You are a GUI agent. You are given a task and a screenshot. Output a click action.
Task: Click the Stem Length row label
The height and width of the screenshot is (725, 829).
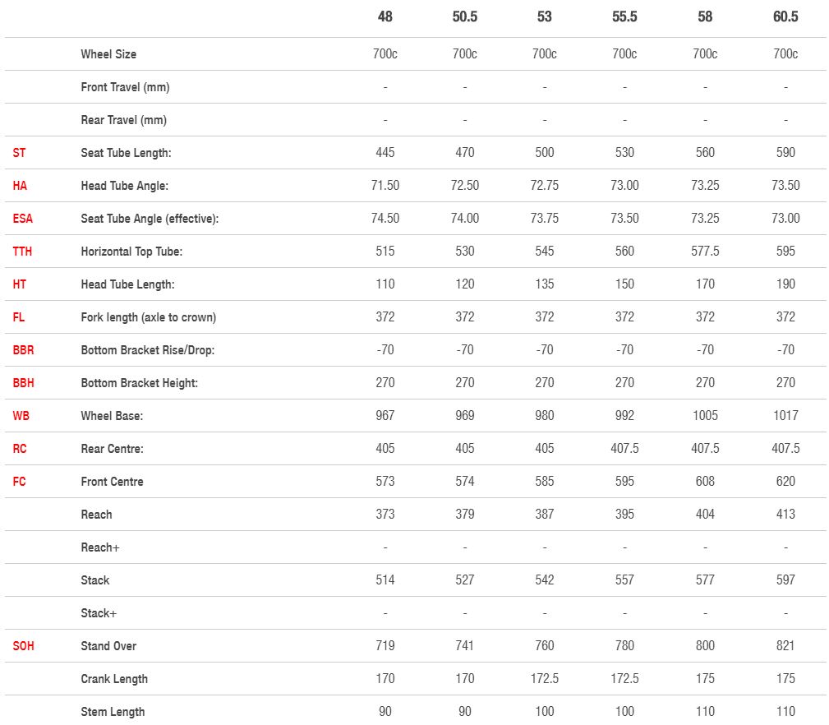tap(113, 712)
